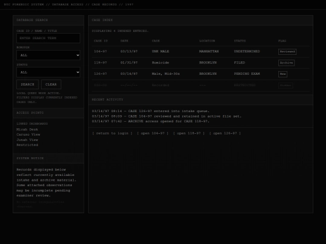
Task: Click the New flag badge
Action: (283, 74)
